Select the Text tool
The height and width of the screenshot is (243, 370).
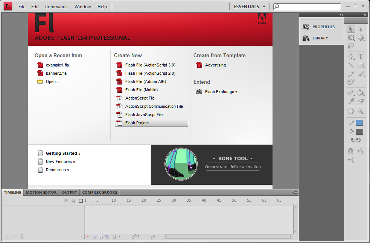pos(361,56)
